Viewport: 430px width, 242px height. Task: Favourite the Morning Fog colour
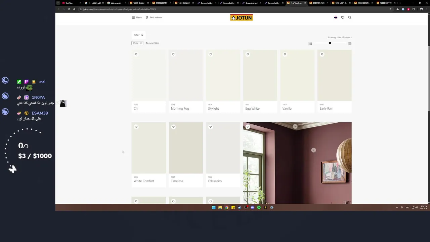[x=173, y=54]
